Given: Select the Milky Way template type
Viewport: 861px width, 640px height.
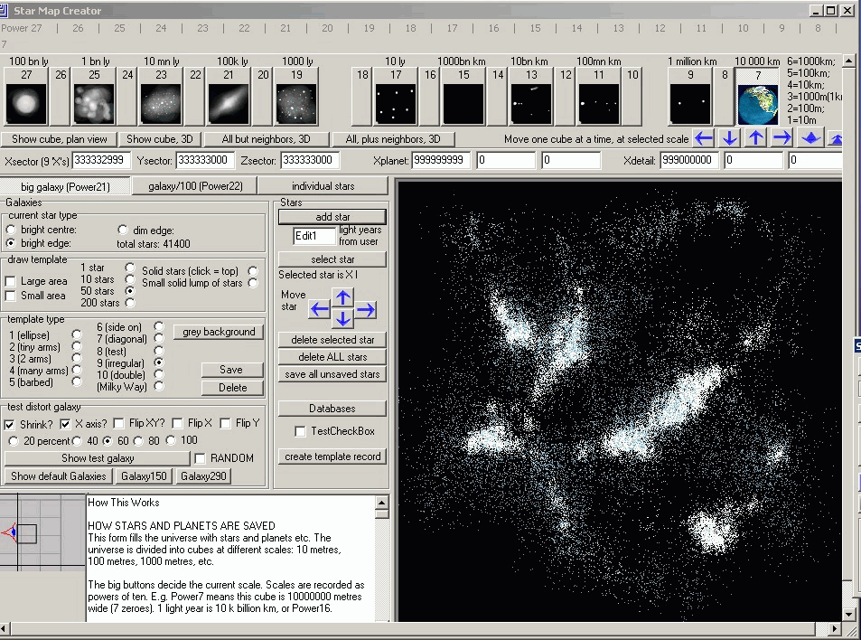Looking at the screenshot, I should point(159,386).
